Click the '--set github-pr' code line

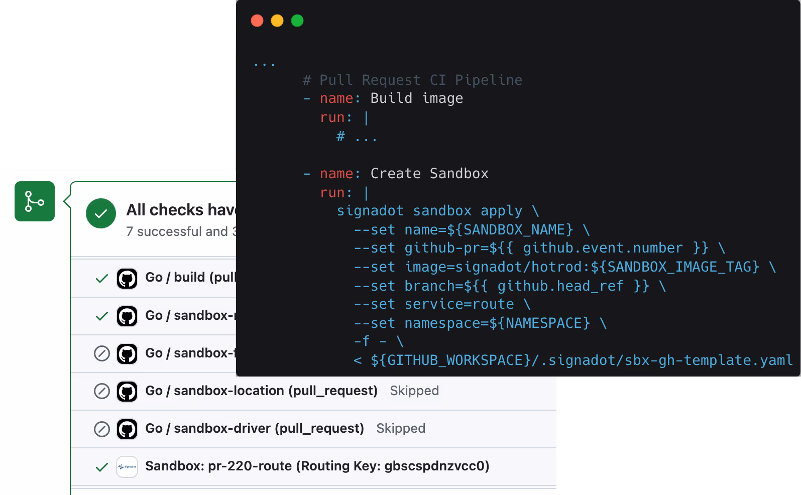point(539,248)
